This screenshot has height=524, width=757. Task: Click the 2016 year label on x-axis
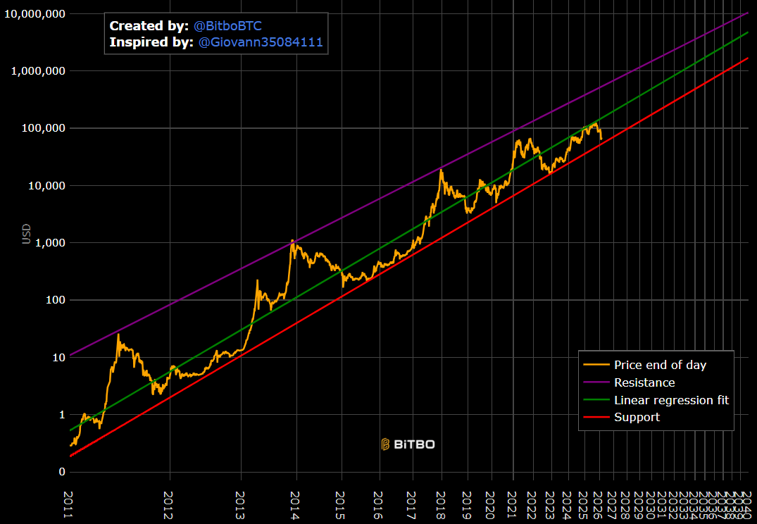(378, 505)
